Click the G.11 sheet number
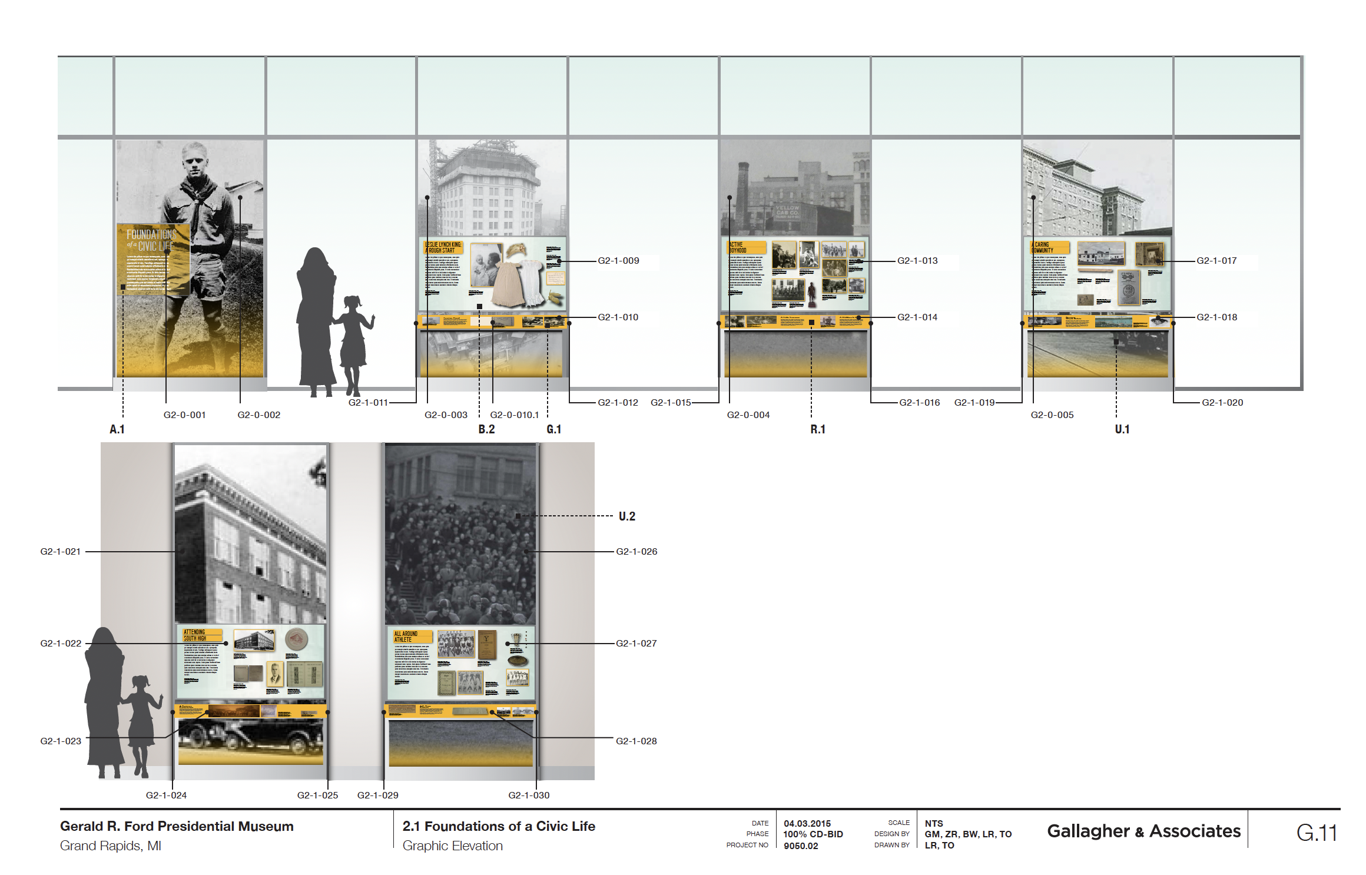 tap(1317, 833)
